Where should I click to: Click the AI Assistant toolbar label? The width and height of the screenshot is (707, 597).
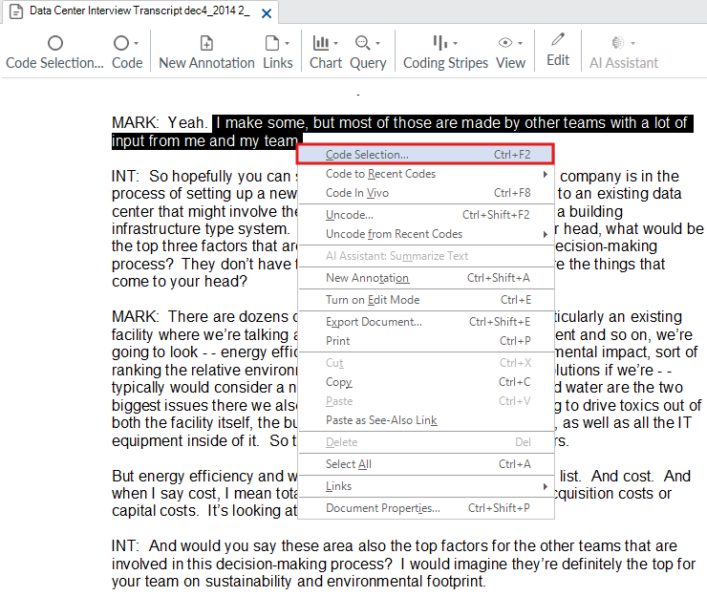pos(624,63)
